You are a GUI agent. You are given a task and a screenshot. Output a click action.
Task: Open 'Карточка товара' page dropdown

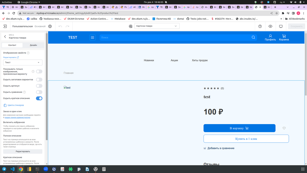point(157,26)
